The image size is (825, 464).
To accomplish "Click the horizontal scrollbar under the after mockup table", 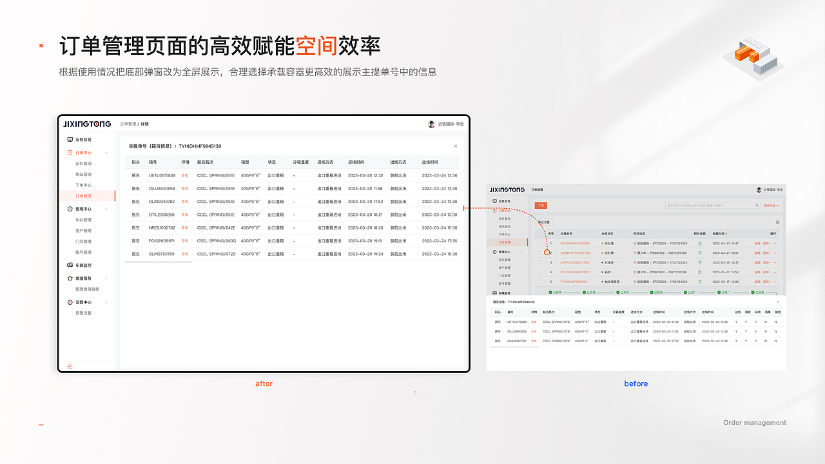I will [x=158, y=262].
